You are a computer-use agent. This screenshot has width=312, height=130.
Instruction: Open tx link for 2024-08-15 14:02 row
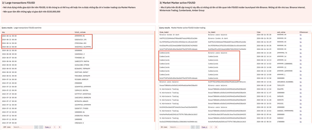click(301, 64)
